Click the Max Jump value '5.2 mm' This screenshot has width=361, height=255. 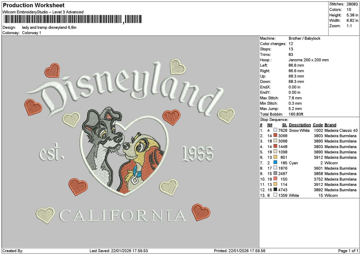295,109
